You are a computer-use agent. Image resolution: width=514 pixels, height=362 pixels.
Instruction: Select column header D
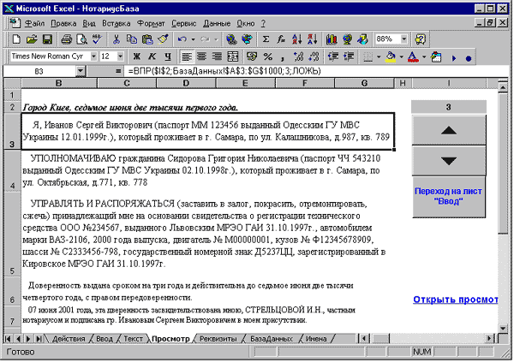pos(186,83)
